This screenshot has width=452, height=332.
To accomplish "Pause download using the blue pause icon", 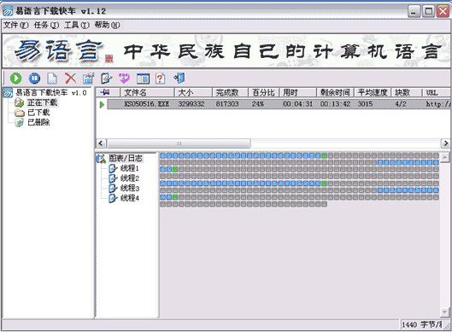I will coord(34,79).
